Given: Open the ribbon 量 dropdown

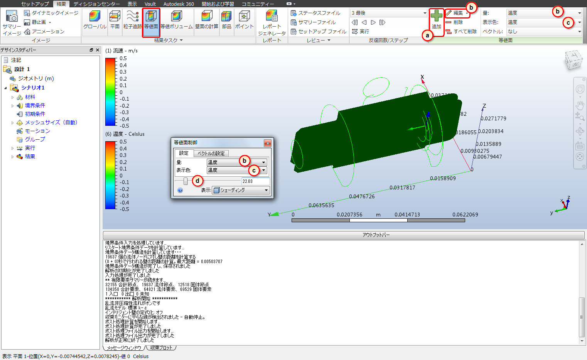Looking at the screenshot, I should [x=544, y=13].
